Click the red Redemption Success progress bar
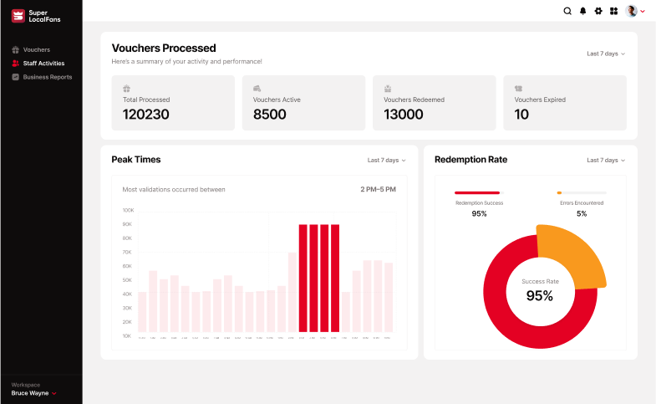 [x=477, y=192]
